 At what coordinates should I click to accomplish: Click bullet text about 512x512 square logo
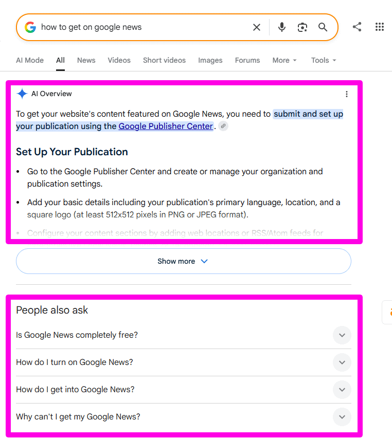pos(184,208)
